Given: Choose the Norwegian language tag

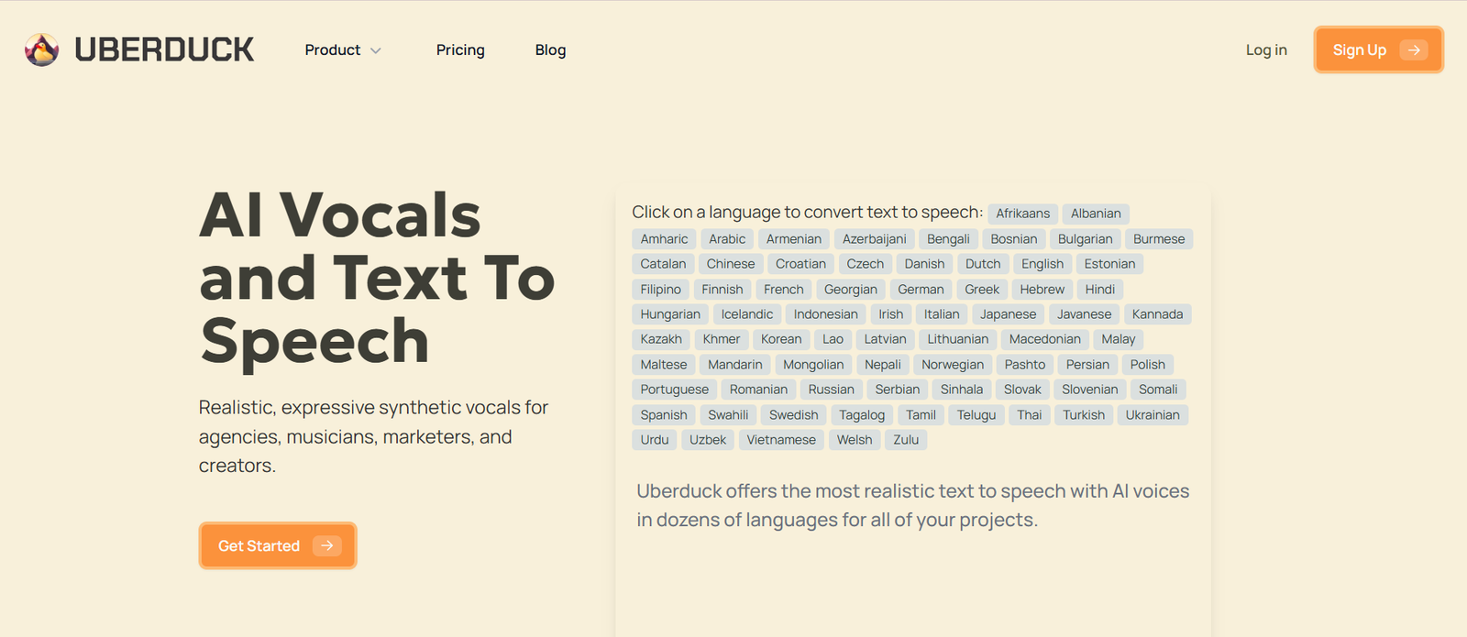Looking at the screenshot, I should pos(953,365).
